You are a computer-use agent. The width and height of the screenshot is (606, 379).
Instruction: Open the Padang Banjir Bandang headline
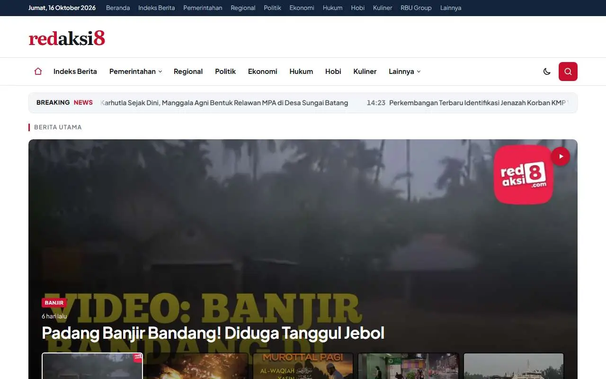coord(213,333)
